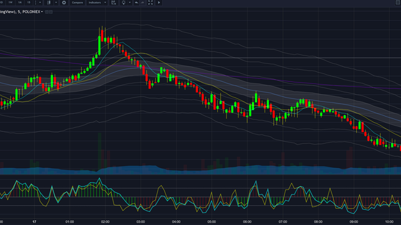This screenshot has height=225, width=401.
Task: Open the financials/alerts template icon
Action: coord(114,2)
